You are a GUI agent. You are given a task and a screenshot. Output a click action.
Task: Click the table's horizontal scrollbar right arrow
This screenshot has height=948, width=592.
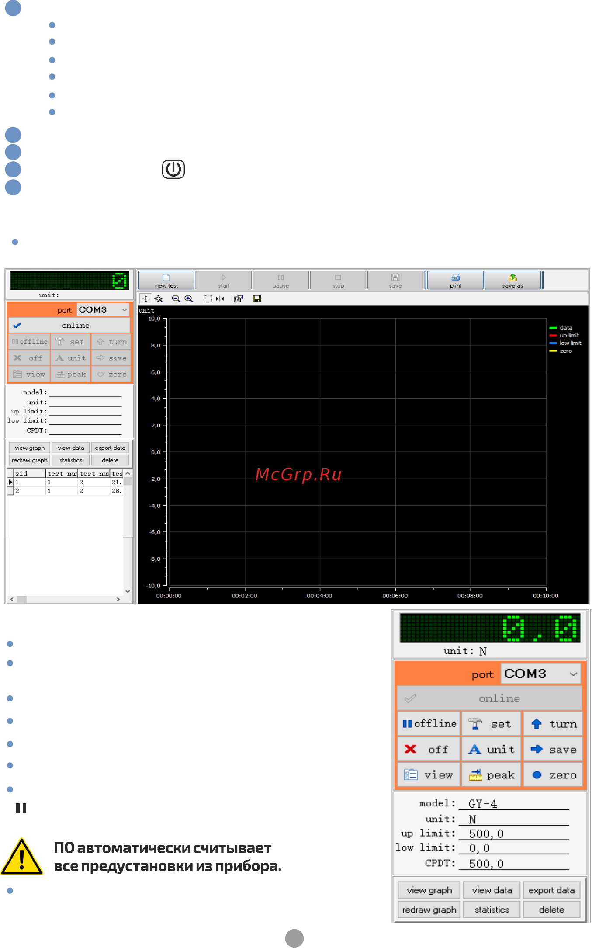(x=118, y=599)
